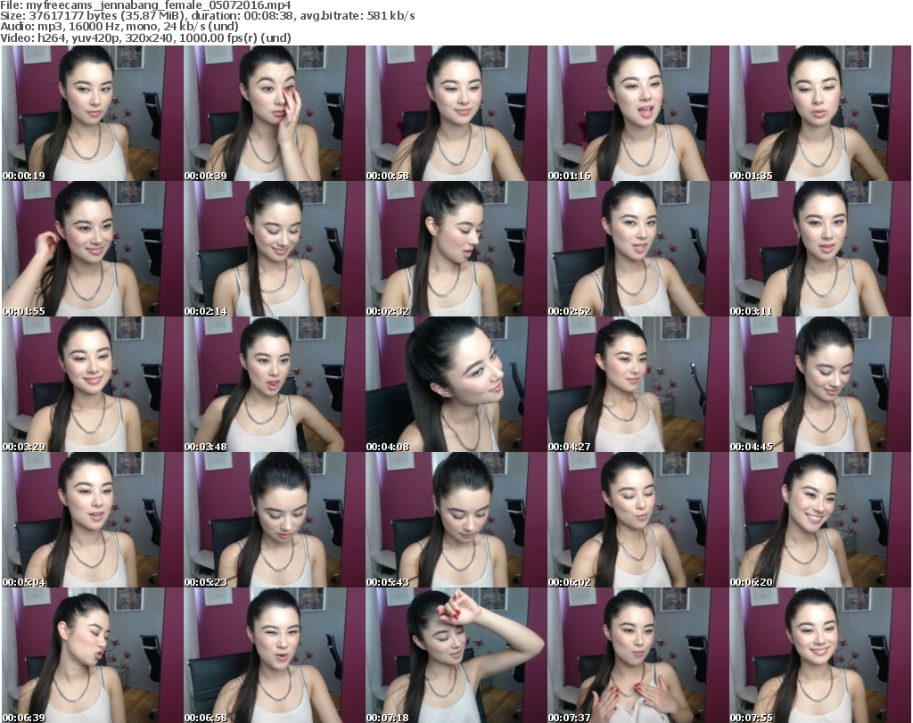Click the 'Video: h264, yuv420p' header line
The image size is (913, 723).
click(x=145, y=37)
